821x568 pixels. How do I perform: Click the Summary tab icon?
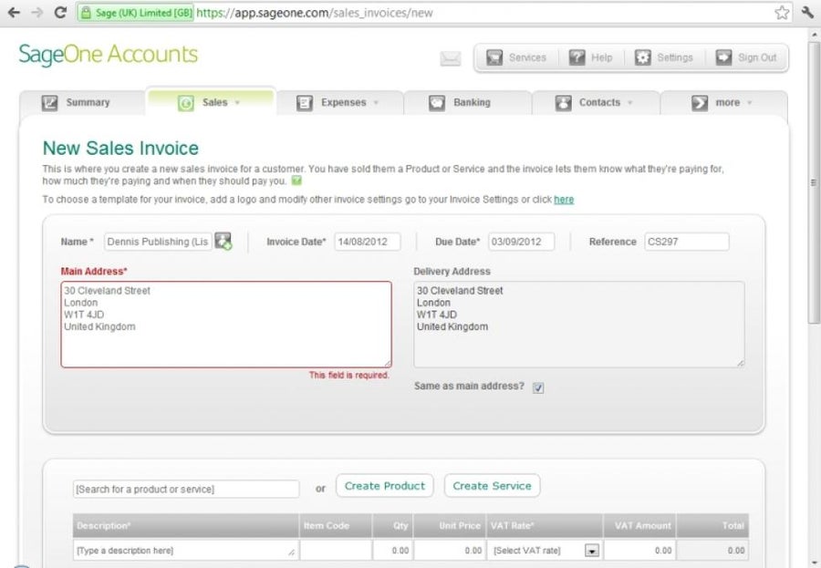tap(49, 103)
